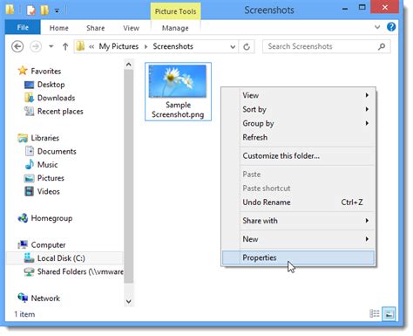The height and width of the screenshot is (336, 413).
Task: Click the Back navigation arrow
Action: click(x=17, y=46)
